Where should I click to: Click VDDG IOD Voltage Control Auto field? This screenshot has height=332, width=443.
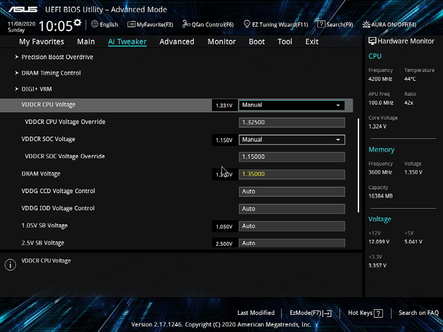(292, 209)
